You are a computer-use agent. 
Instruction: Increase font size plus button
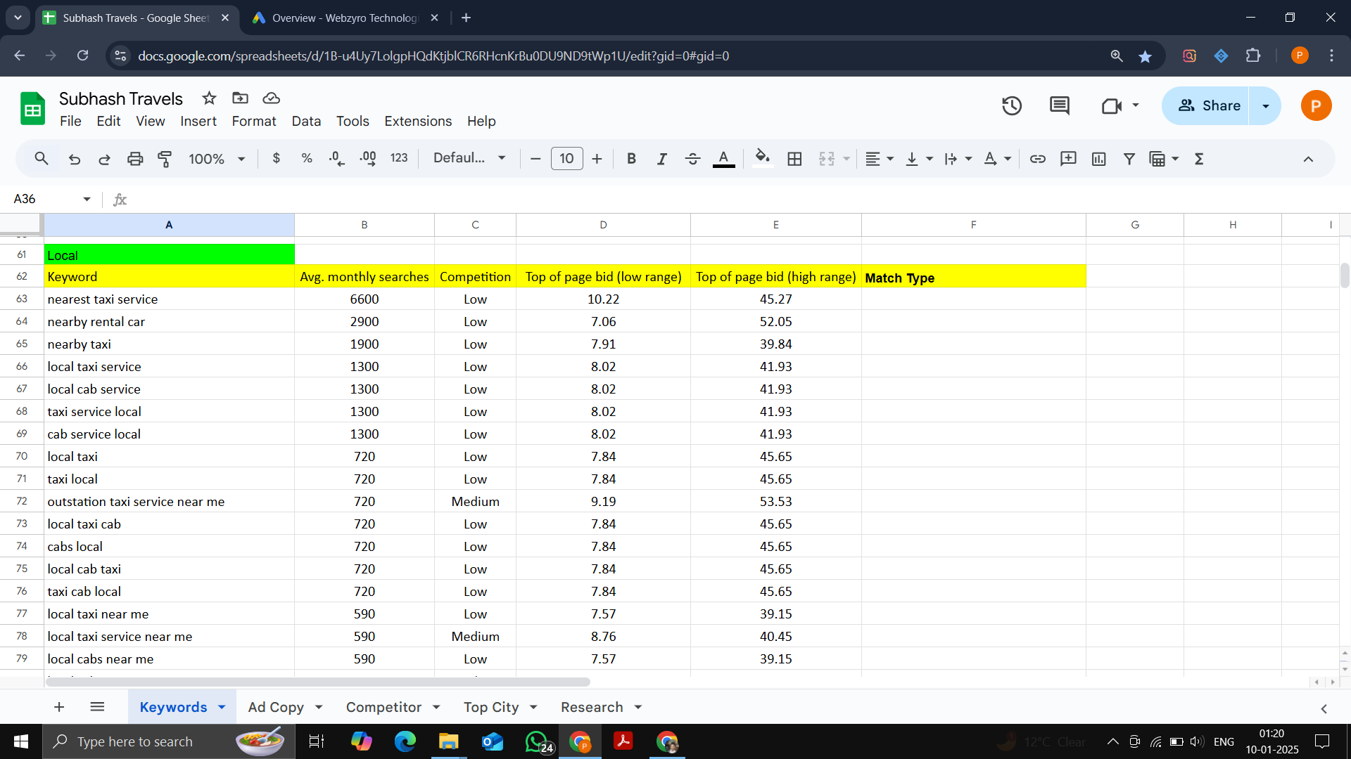coord(597,159)
